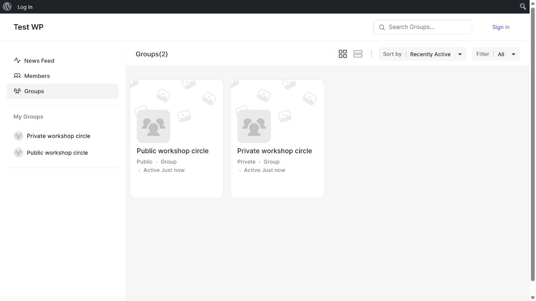Viewport: 536px width, 301px height.
Task: Click the Groups icon in sidebar
Action: tap(17, 91)
